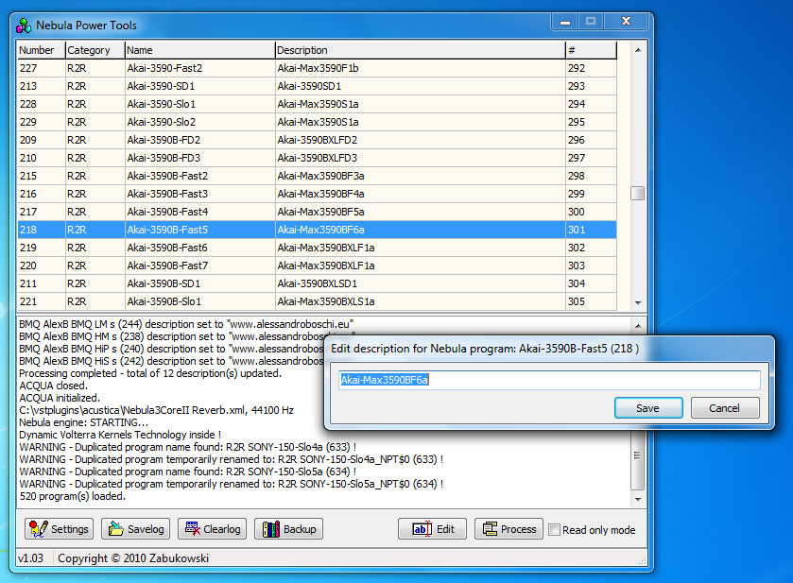793x583 pixels.
Task: Sort programs by the Description column header
Action: pyautogui.click(x=420, y=50)
